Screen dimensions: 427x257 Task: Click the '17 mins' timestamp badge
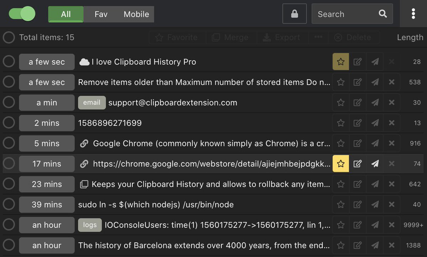tap(47, 164)
